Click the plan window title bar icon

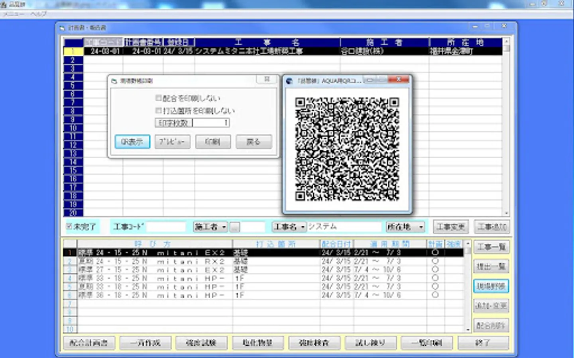pos(62,28)
